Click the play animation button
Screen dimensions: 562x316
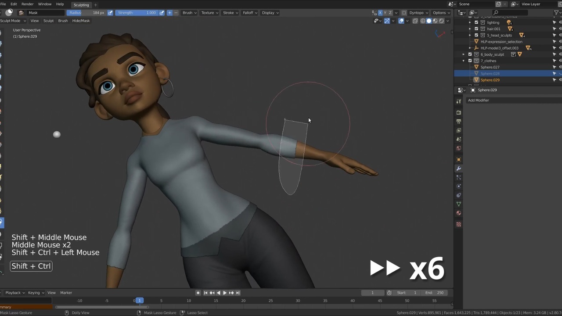click(225, 293)
